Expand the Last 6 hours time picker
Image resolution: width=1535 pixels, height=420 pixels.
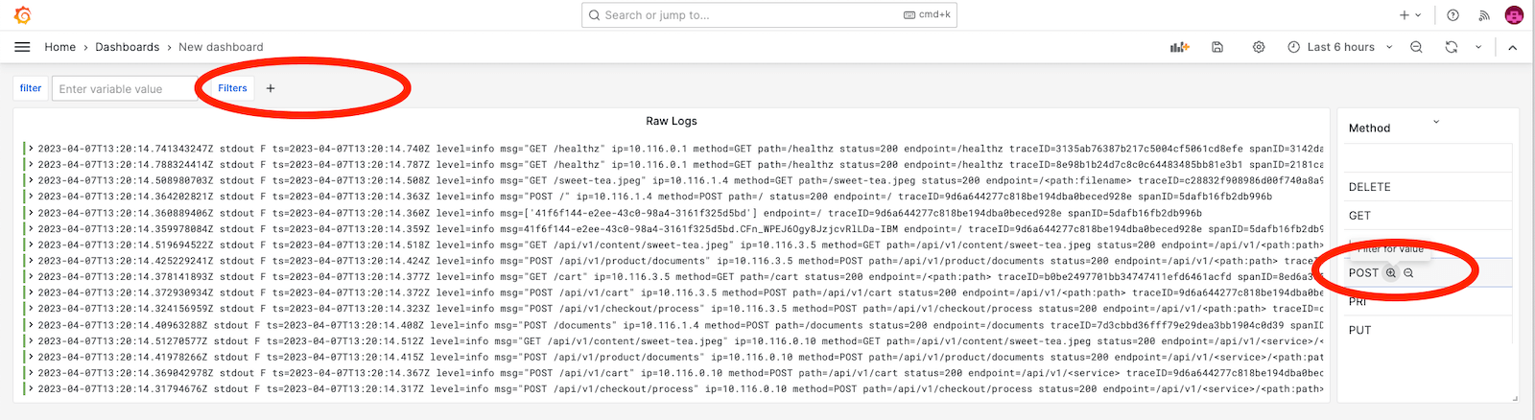(x=1339, y=47)
